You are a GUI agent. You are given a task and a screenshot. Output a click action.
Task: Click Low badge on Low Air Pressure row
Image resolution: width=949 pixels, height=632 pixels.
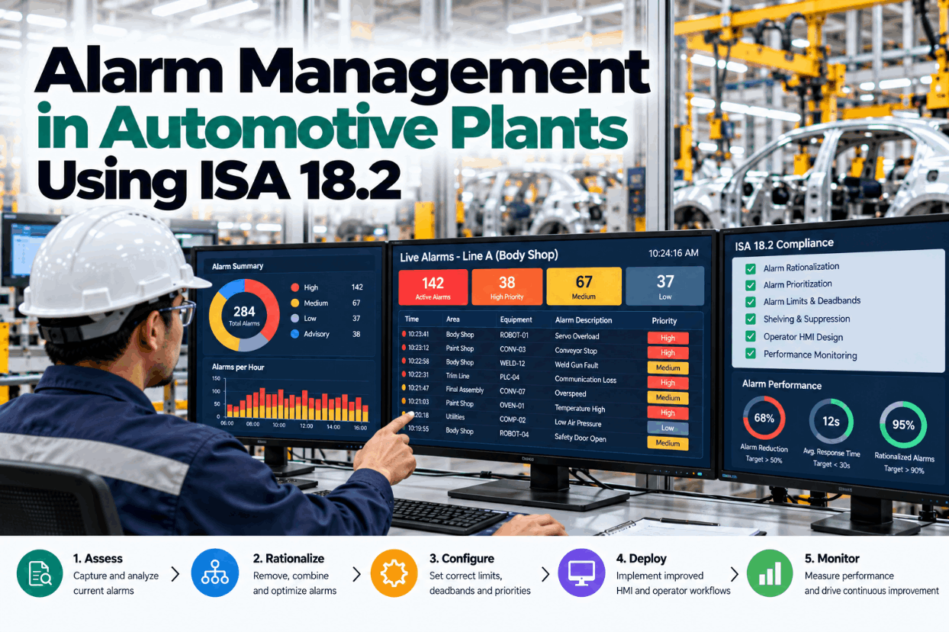668,428
